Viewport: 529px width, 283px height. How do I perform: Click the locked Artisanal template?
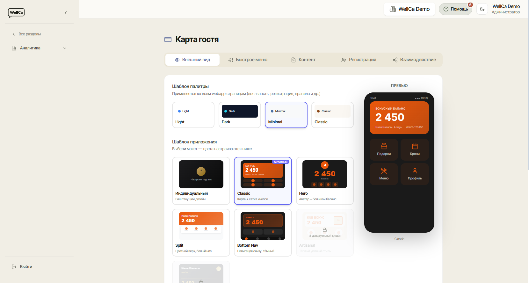(325, 233)
